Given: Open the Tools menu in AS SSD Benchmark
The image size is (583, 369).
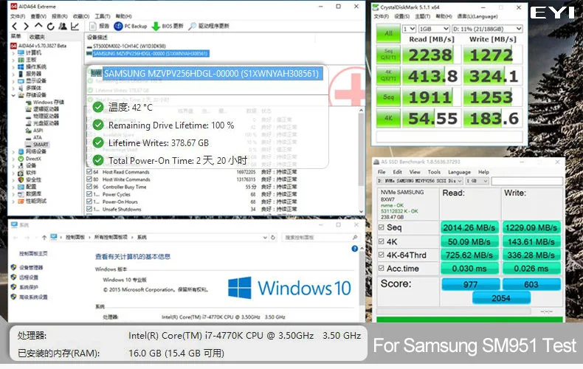Looking at the screenshot, I should click(434, 172).
